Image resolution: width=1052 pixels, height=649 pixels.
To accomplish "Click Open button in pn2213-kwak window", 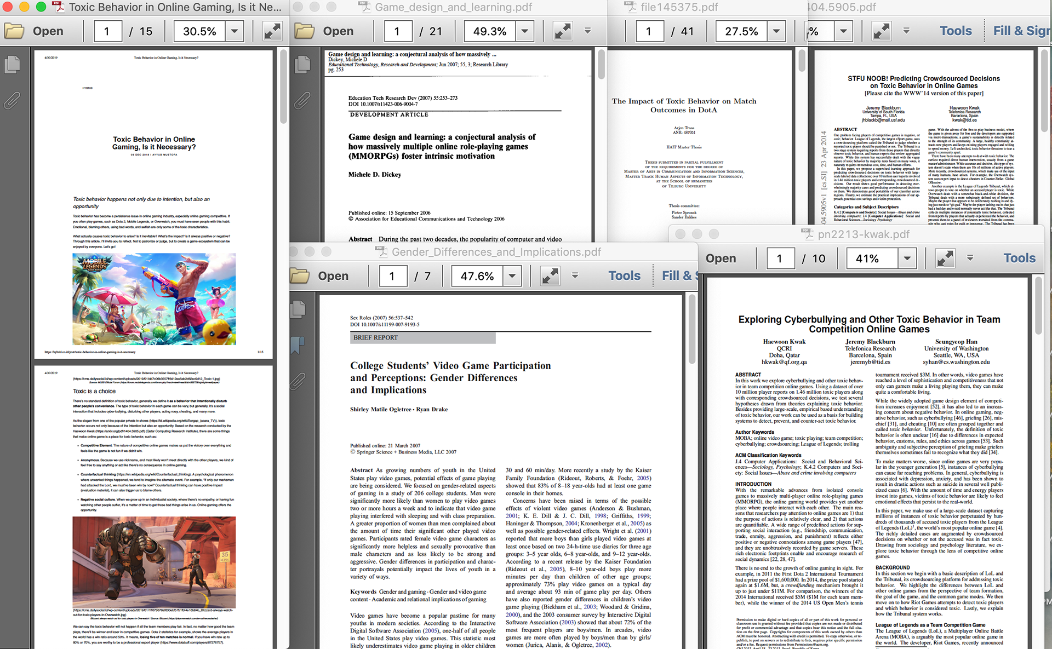I will 721,259.
